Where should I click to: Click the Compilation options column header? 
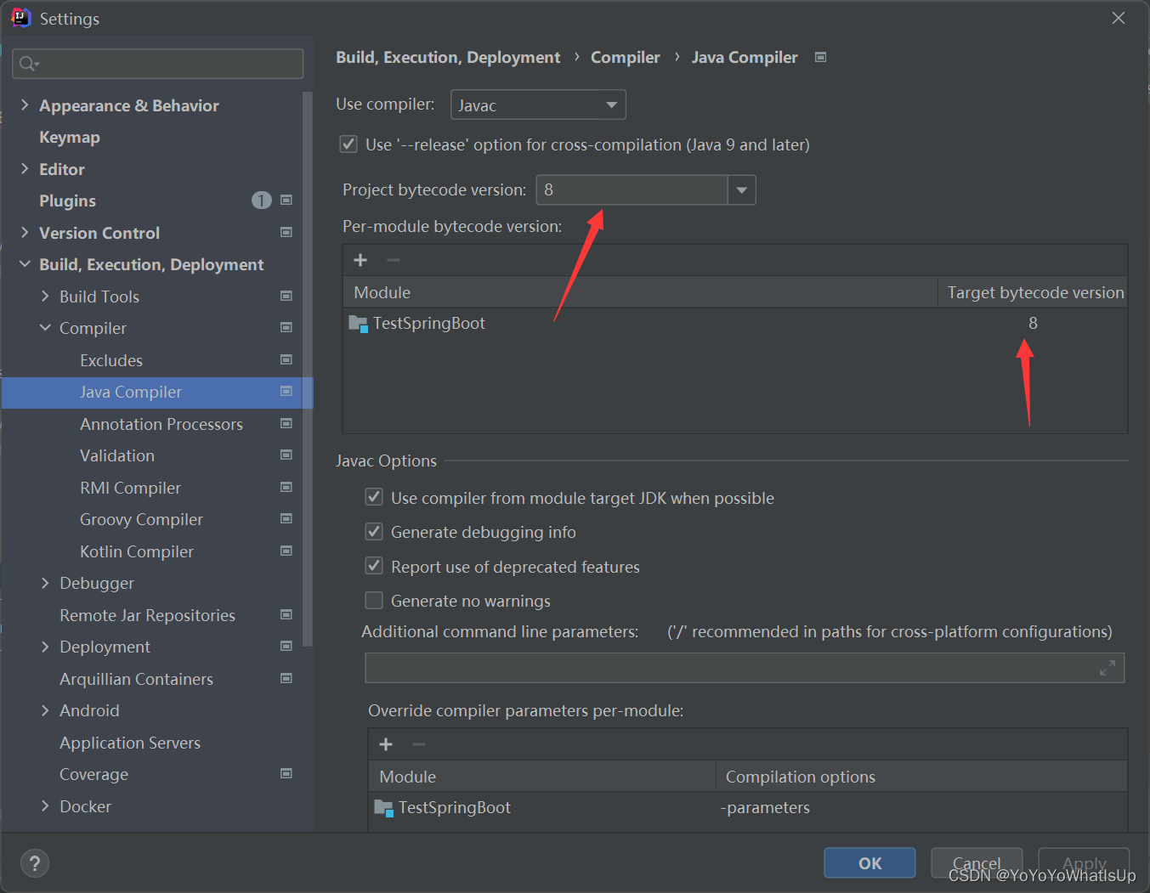[922, 777]
